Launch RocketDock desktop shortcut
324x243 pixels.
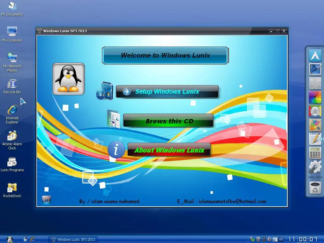tap(12, 190)
